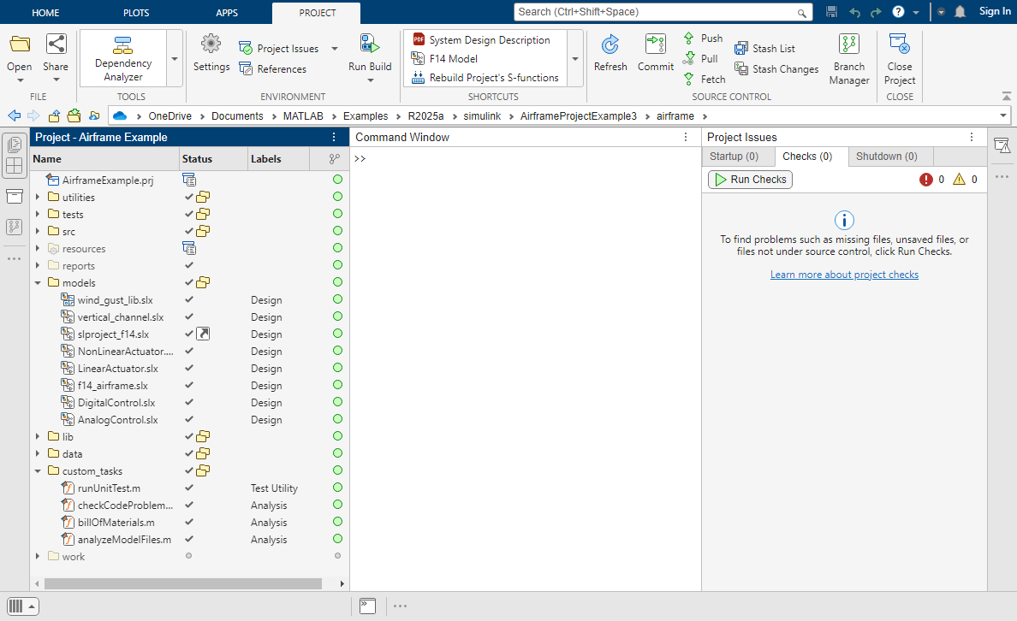1017x621 pixels.
Task: Run Rebuild Project's S-functions shortcut
Action: (485, 78)
